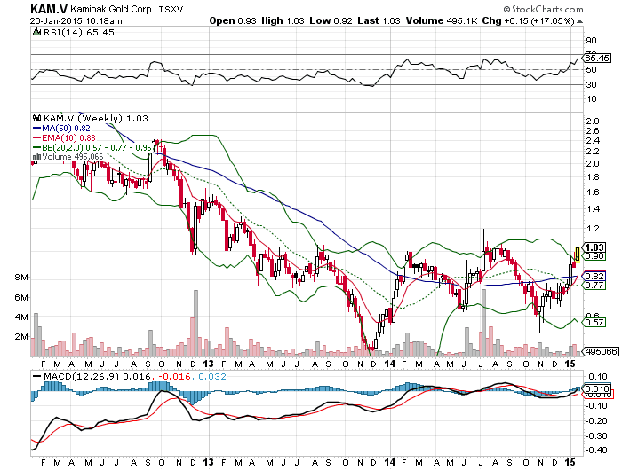This screenshot has width=622, height=470.
Task: Click the Chg +0.15 (+17.05%) value
Action: [529, 20]
